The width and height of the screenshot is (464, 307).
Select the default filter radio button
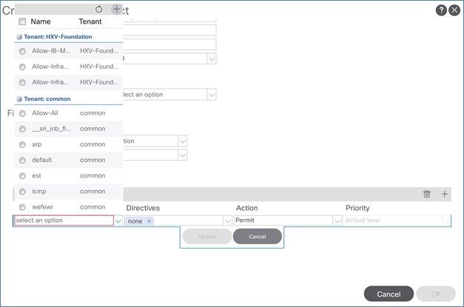22,161
